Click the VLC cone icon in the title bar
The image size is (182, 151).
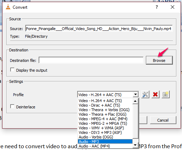pyautogui.click(x=8, y=7)
